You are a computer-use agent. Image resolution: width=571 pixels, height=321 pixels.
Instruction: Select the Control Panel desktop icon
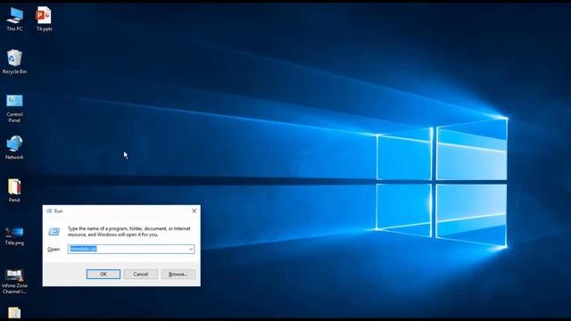coord(14,108)
